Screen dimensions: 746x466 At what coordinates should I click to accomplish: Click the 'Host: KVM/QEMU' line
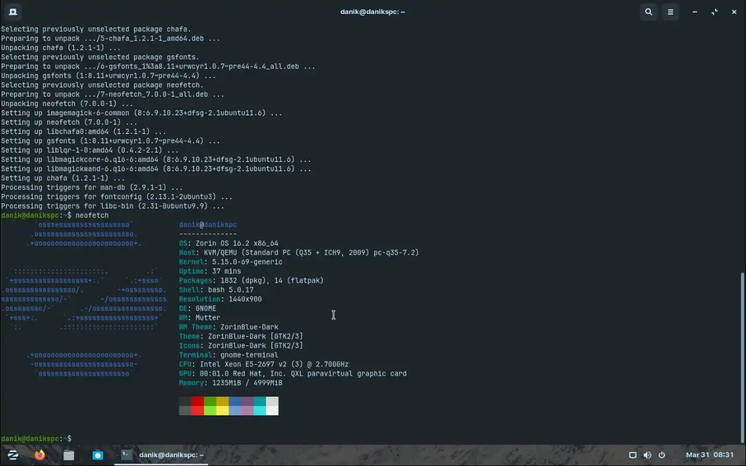point(299,253)
